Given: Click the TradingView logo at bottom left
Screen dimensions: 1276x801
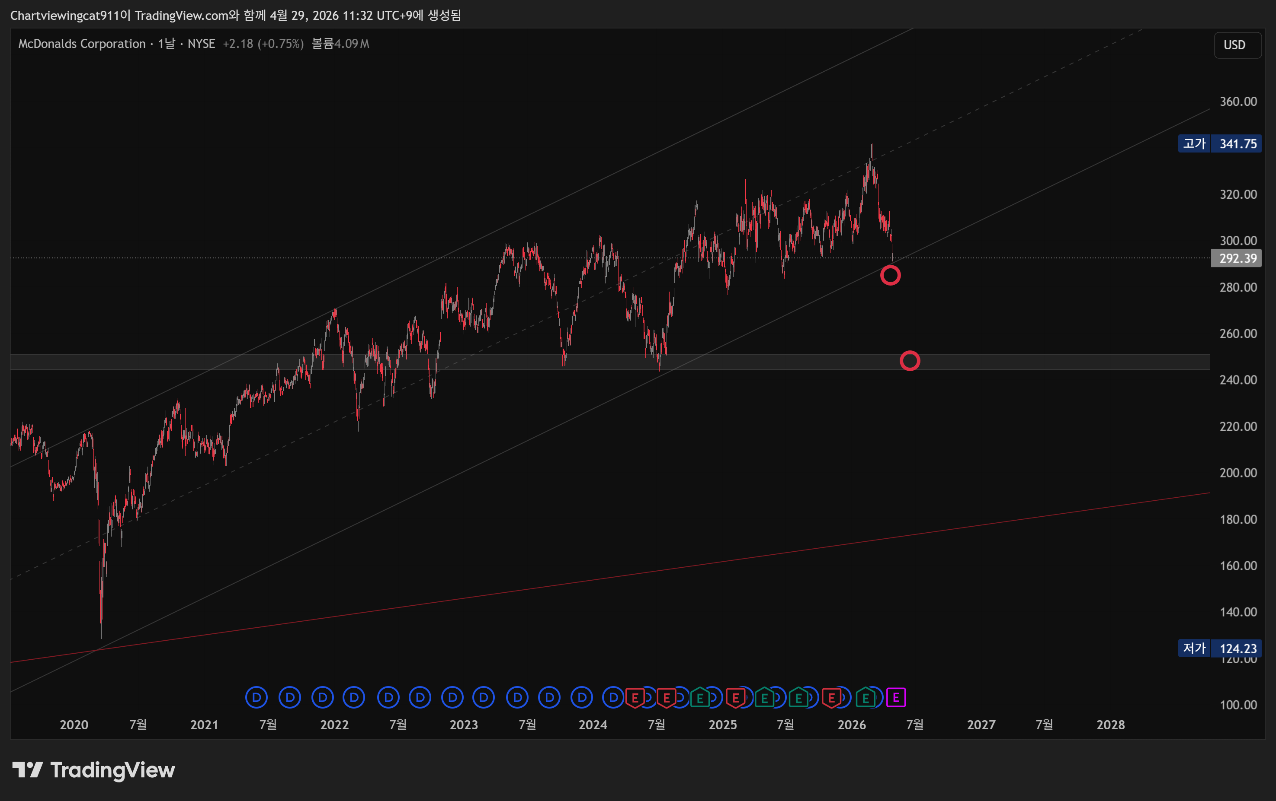Looking at the screenshot, I should [x=93, y=770].
